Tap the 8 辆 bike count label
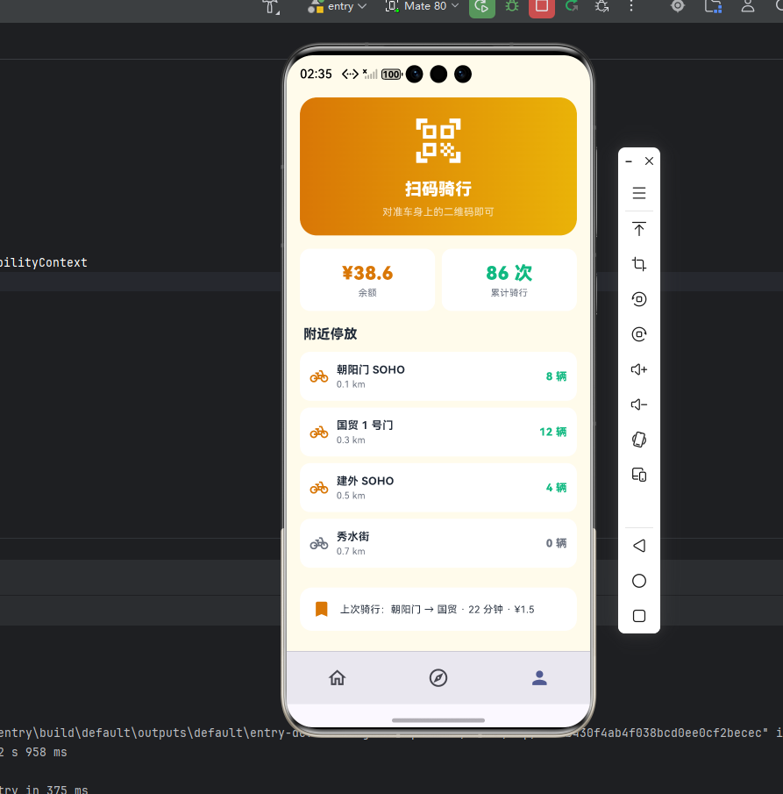This screenshot has height=794, width=783. pyautogui.click(x=556, y=376)
